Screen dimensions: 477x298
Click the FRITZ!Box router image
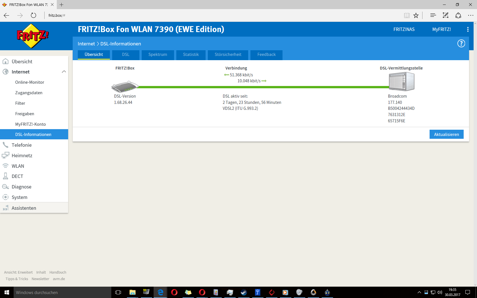125,87
